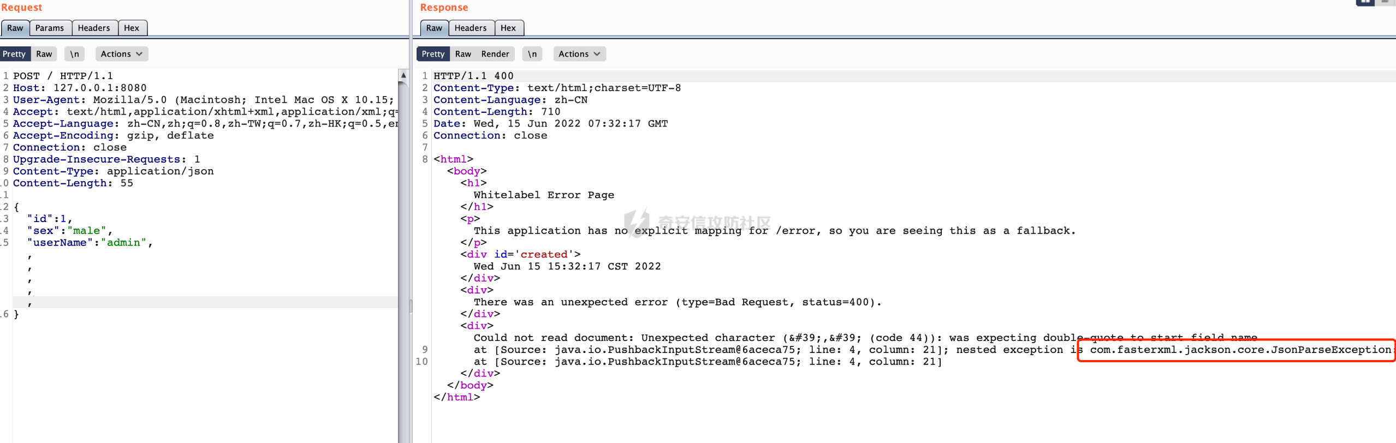Switch Response view to Raw text mode

463,54
